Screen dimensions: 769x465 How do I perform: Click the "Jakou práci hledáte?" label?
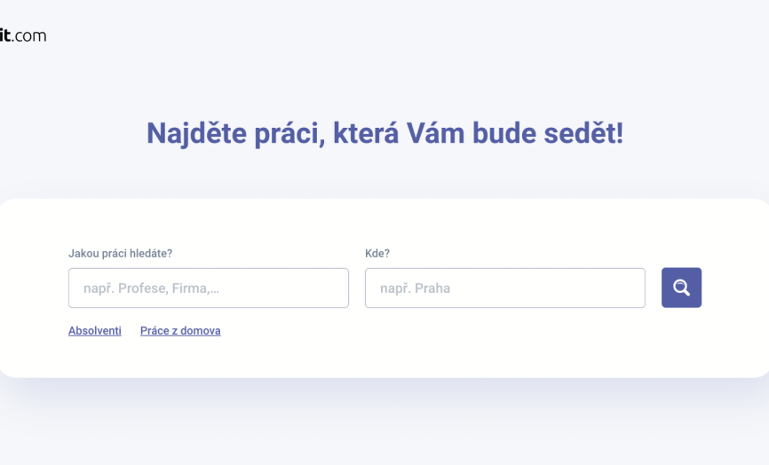coord(120,253)
